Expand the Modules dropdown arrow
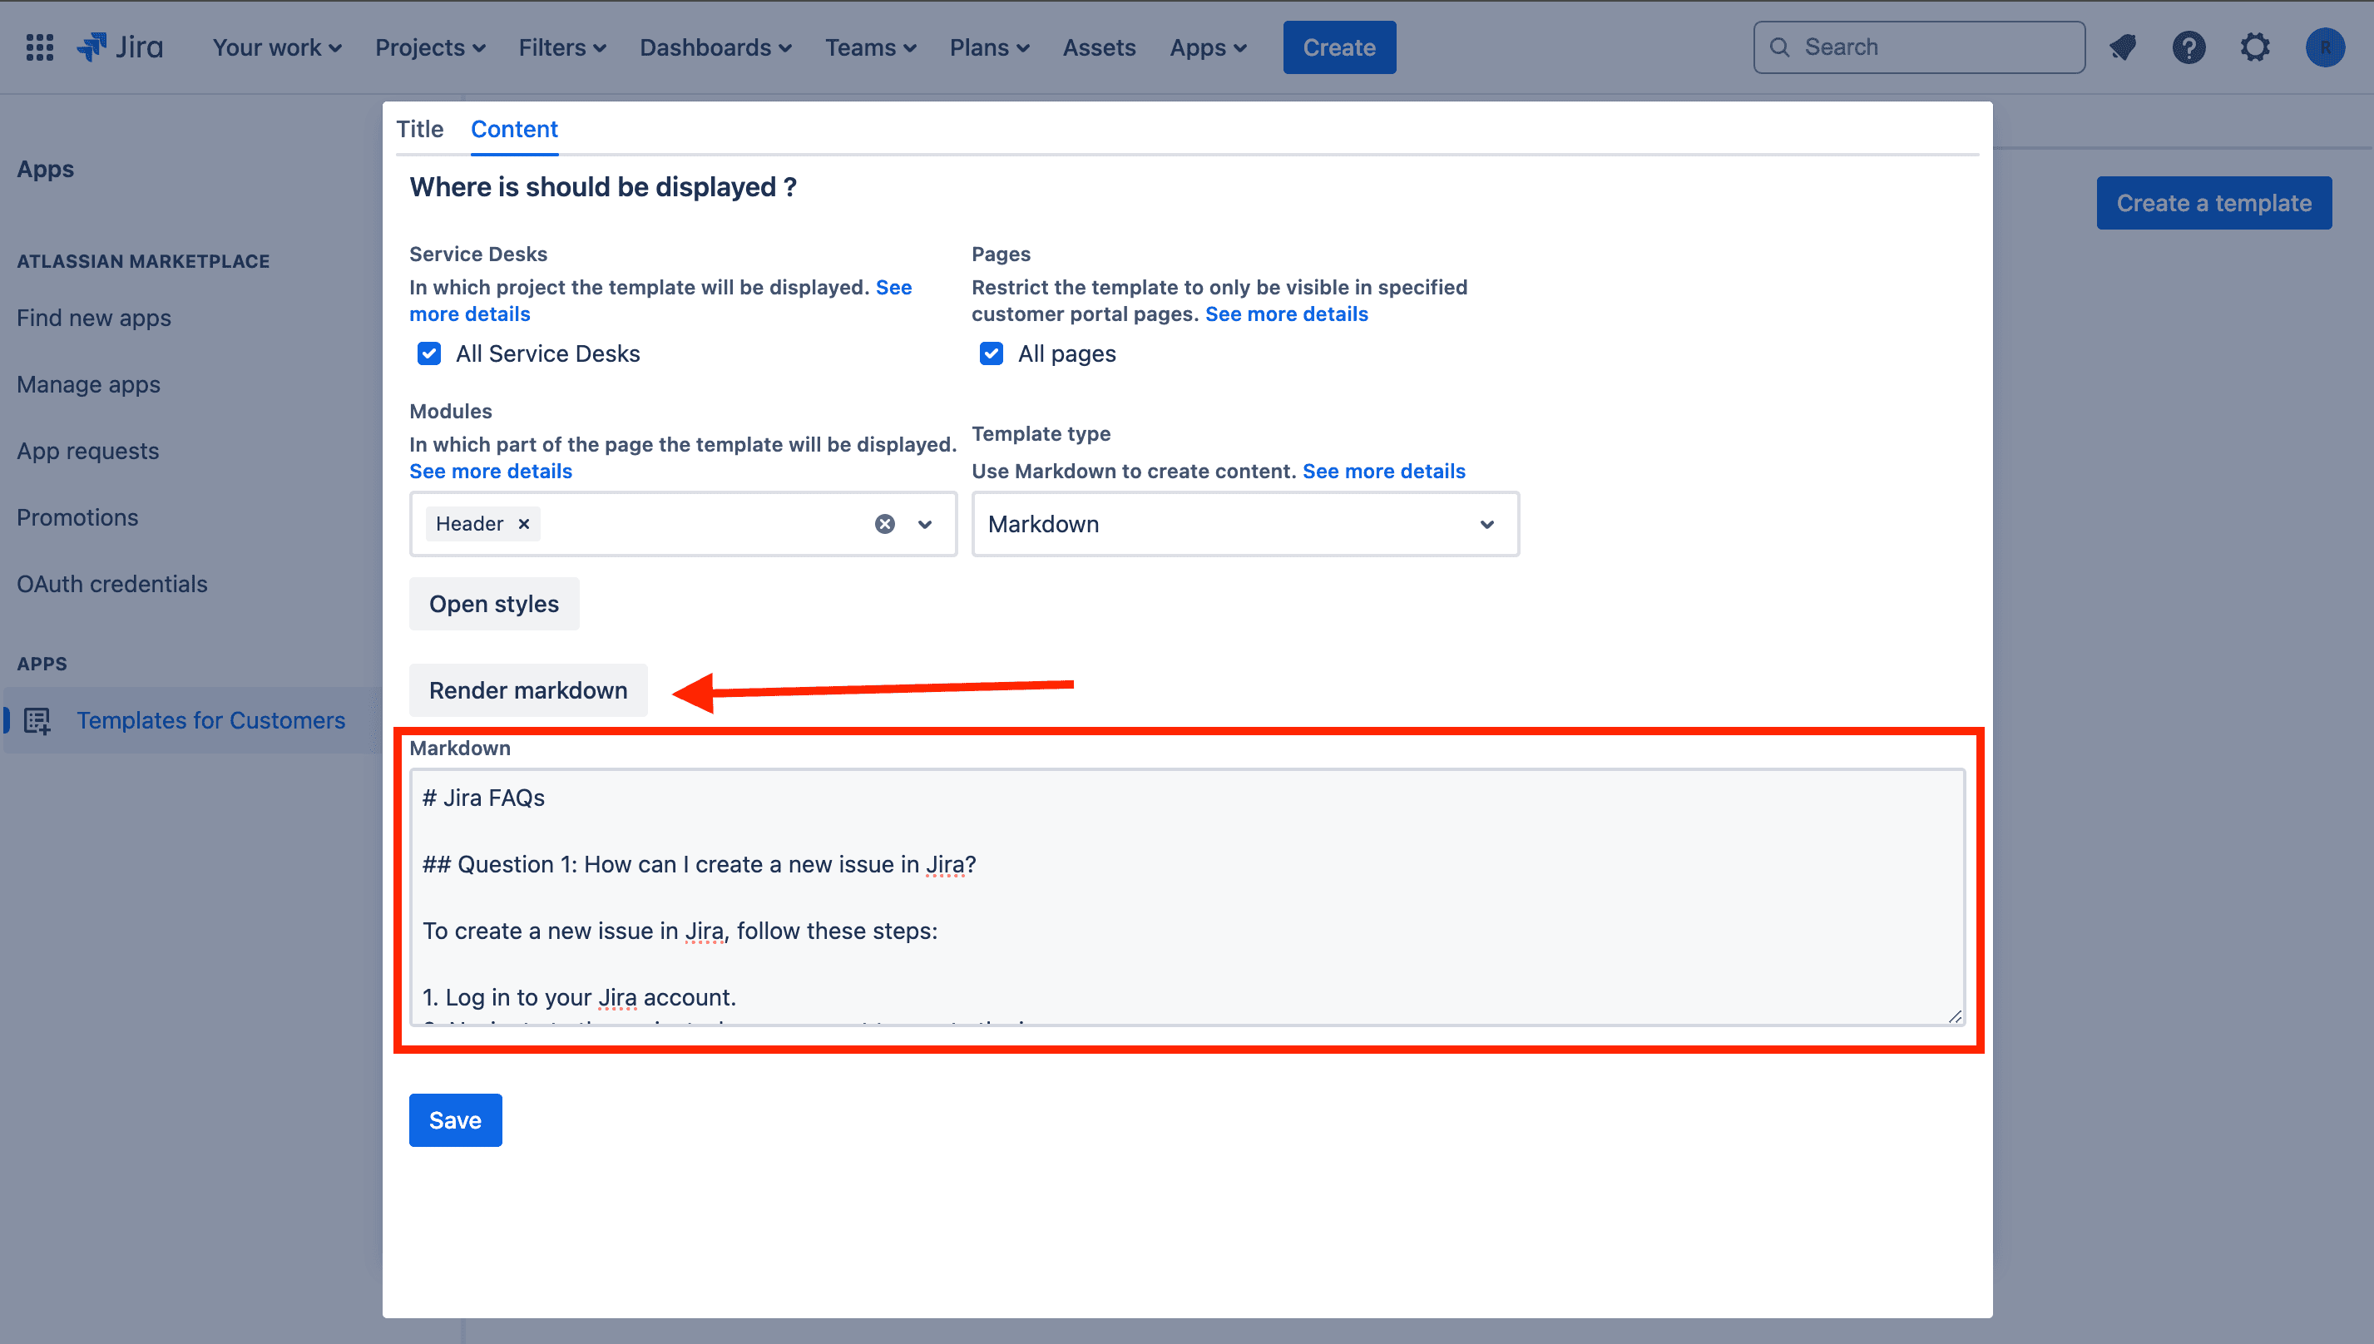Image resolution: width=2374 pixels, height=1344 pixels. click(x=924, y=523)
